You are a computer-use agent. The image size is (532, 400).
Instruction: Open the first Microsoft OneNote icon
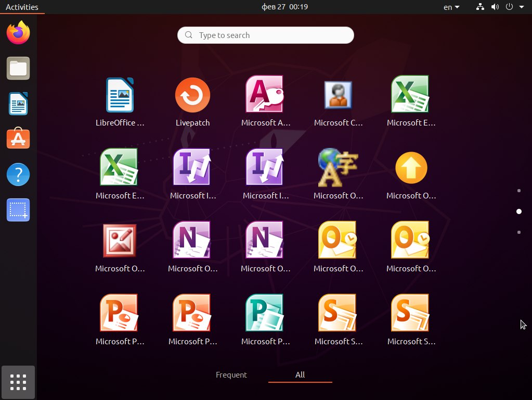(192, 240)
